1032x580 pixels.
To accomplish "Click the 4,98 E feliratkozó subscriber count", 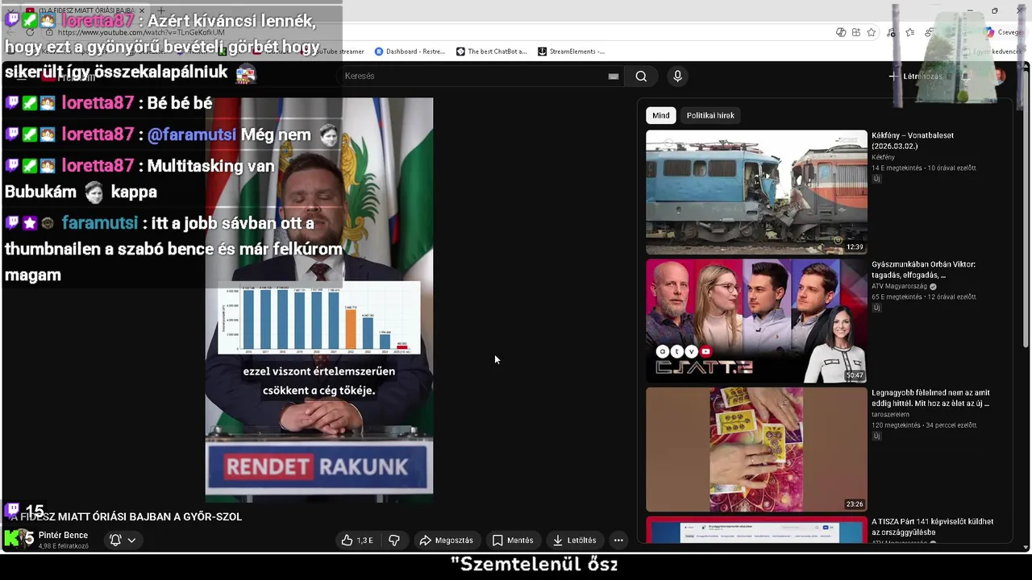I will click(x=64, y=546).
